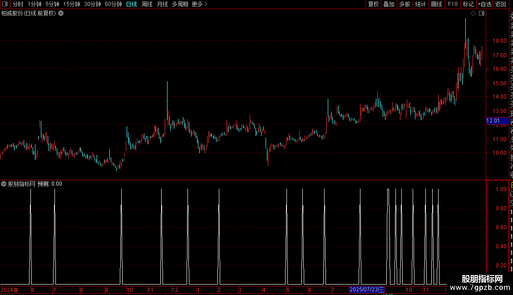Viewport: 513px width, 295px height.
Task: Select the 月线 monthly period tab
Action: (x=162, y=4)
